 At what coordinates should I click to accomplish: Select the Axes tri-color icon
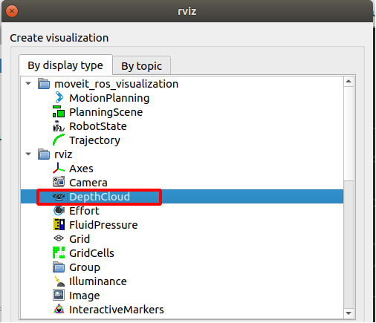tap(59, 169)
